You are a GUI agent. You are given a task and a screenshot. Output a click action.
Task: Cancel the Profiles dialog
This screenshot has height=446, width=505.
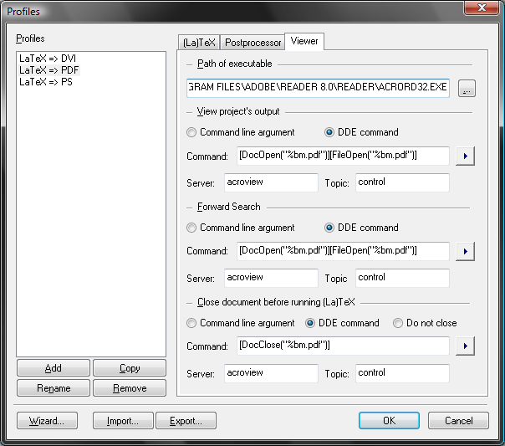[x=459, y=421]
